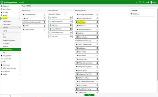Expand the Policy & Objects chevron
Viewport: 158px width, 97px height.
coord(20,56)
